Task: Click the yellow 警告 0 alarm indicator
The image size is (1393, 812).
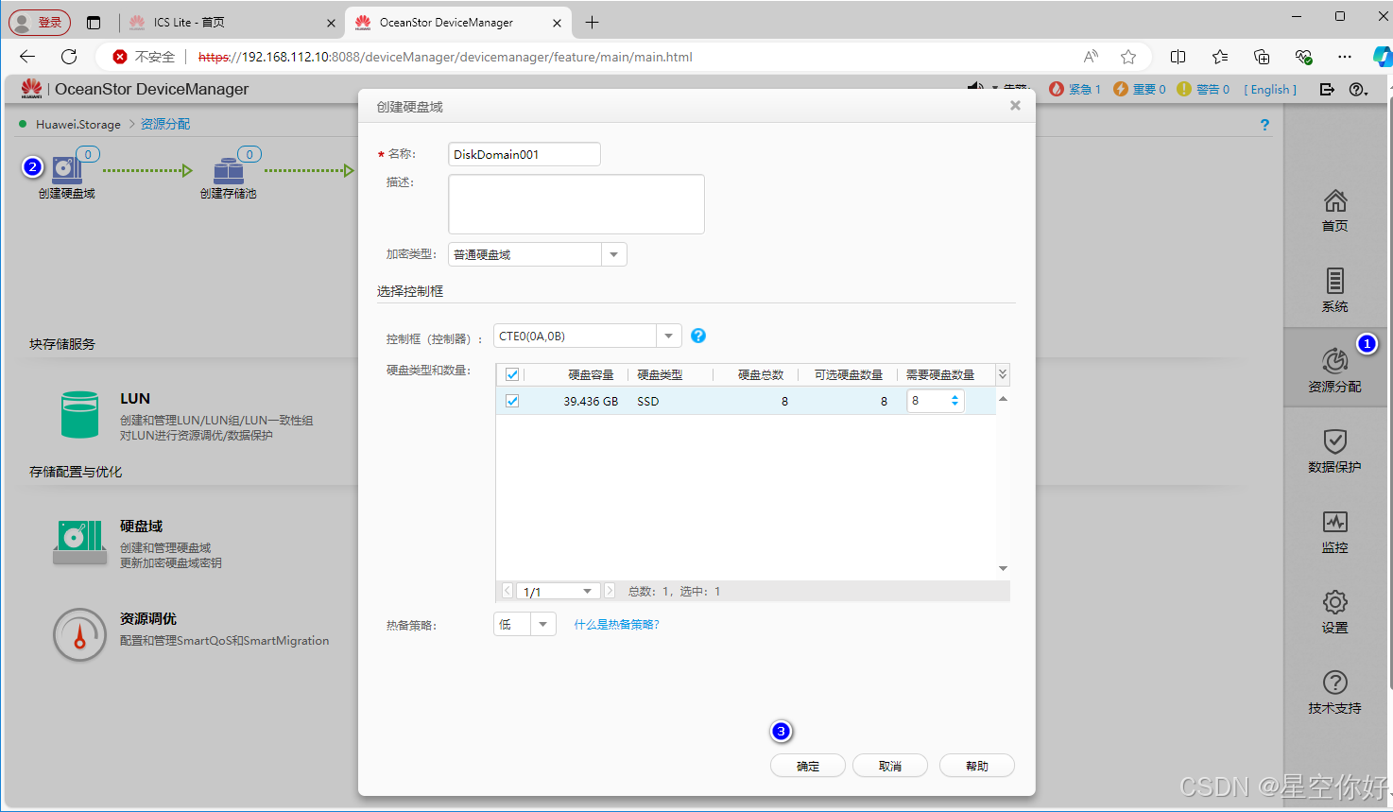Action: 1203,90
